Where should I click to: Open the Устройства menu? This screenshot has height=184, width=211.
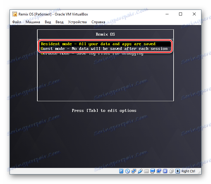click(x=77, y=22)
